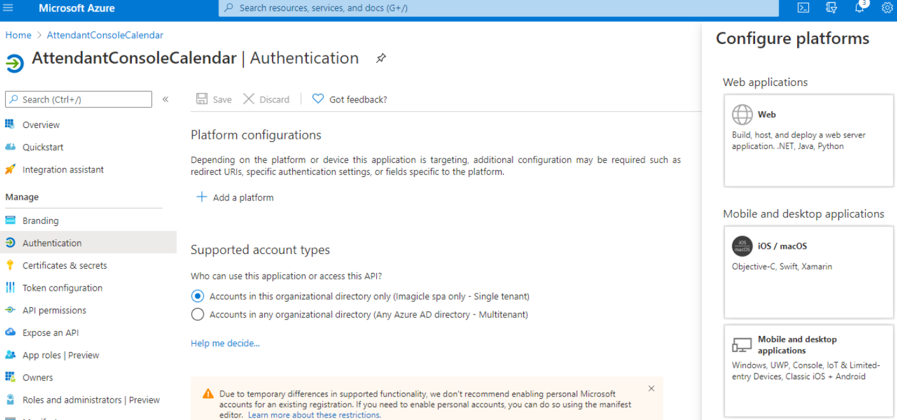The width and height of the screenshot is (897, 420).
Task: Click the Help me decide link
Action: (225, 343)
